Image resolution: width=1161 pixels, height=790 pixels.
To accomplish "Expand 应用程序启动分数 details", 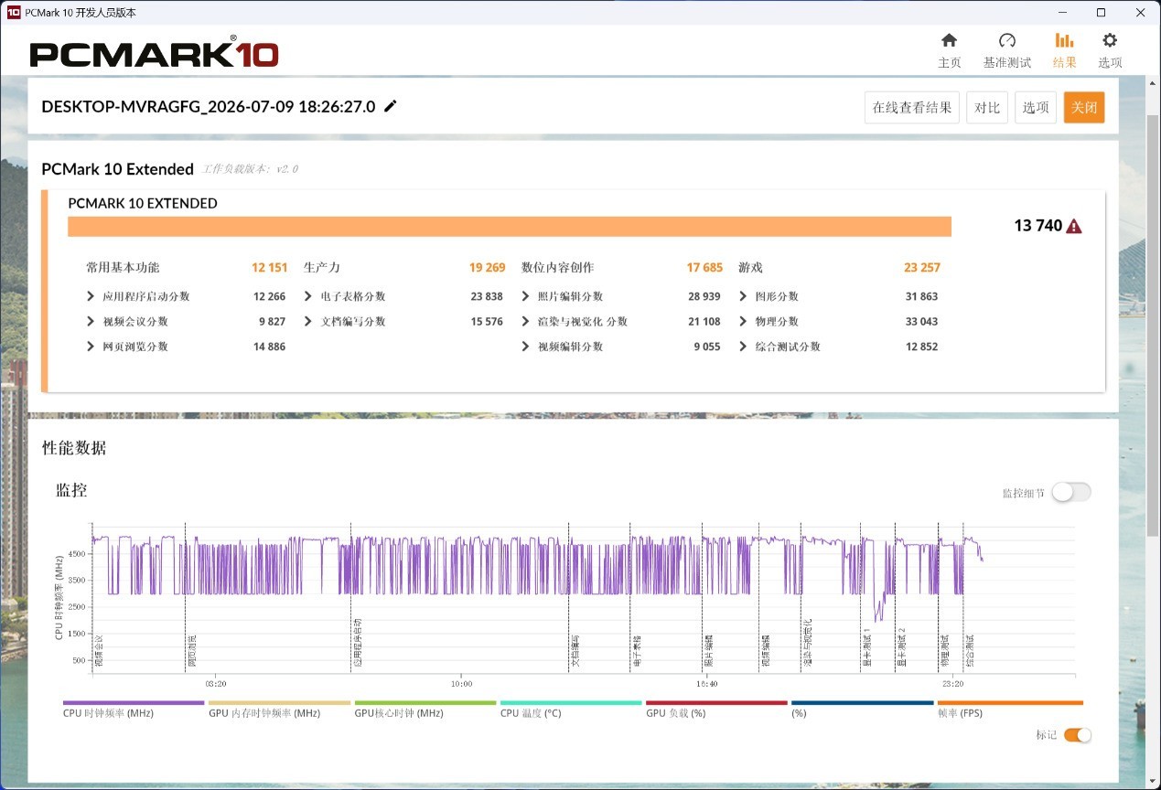I will coord(91,296).
